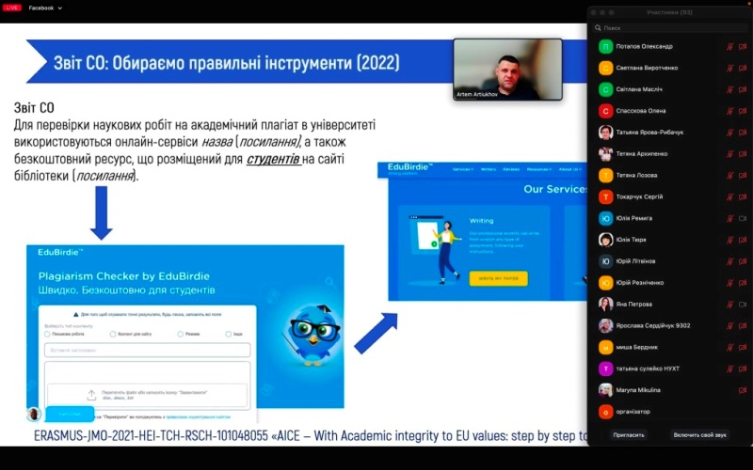Click muted microphone icon for Светлана Виротченко

(729, 68)
